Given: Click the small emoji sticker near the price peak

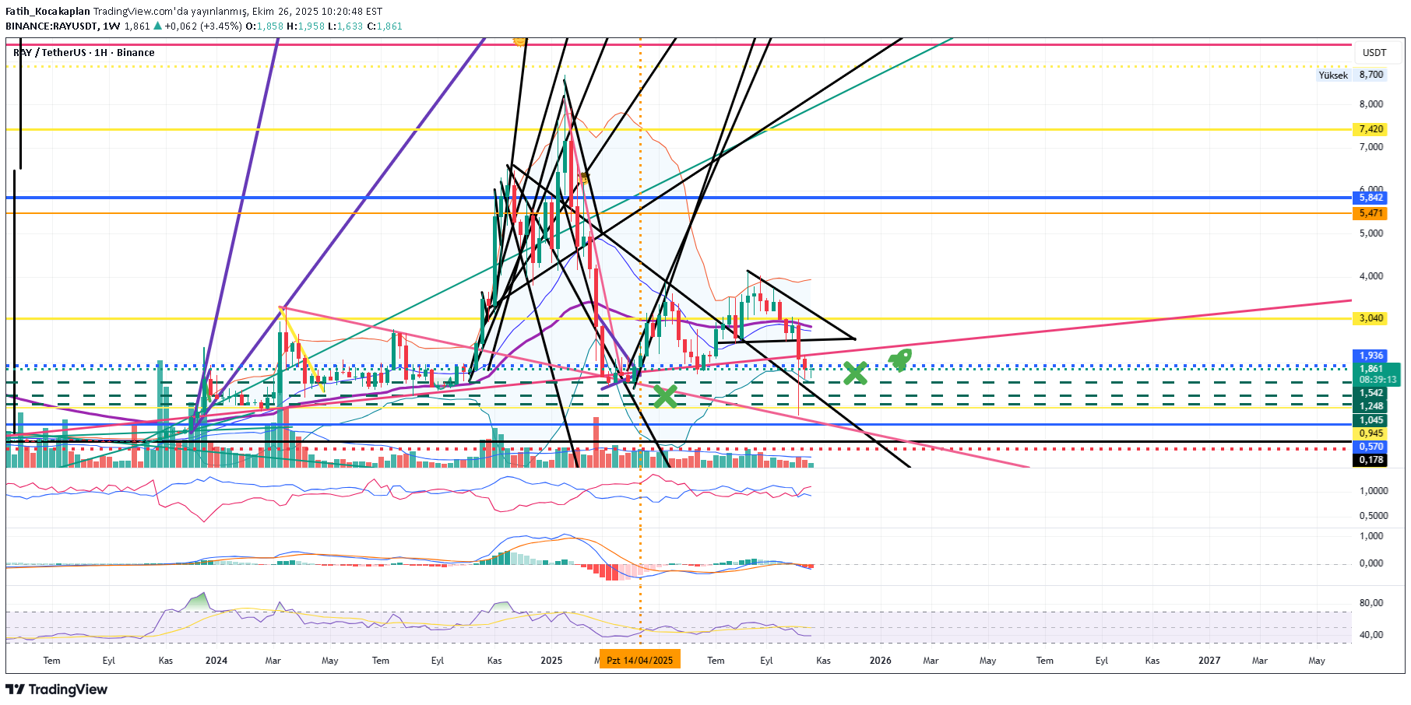Looking at the screenshot, I should coord(582,178).
